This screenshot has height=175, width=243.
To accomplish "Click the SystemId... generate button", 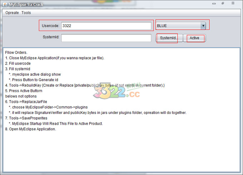I will 169,38.
